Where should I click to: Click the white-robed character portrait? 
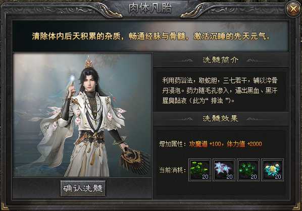tap(82, 115)
